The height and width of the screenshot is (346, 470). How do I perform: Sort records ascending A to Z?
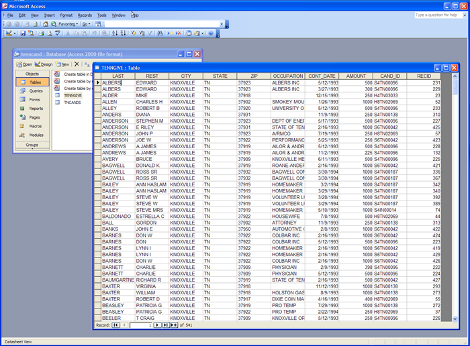(115, 34)
